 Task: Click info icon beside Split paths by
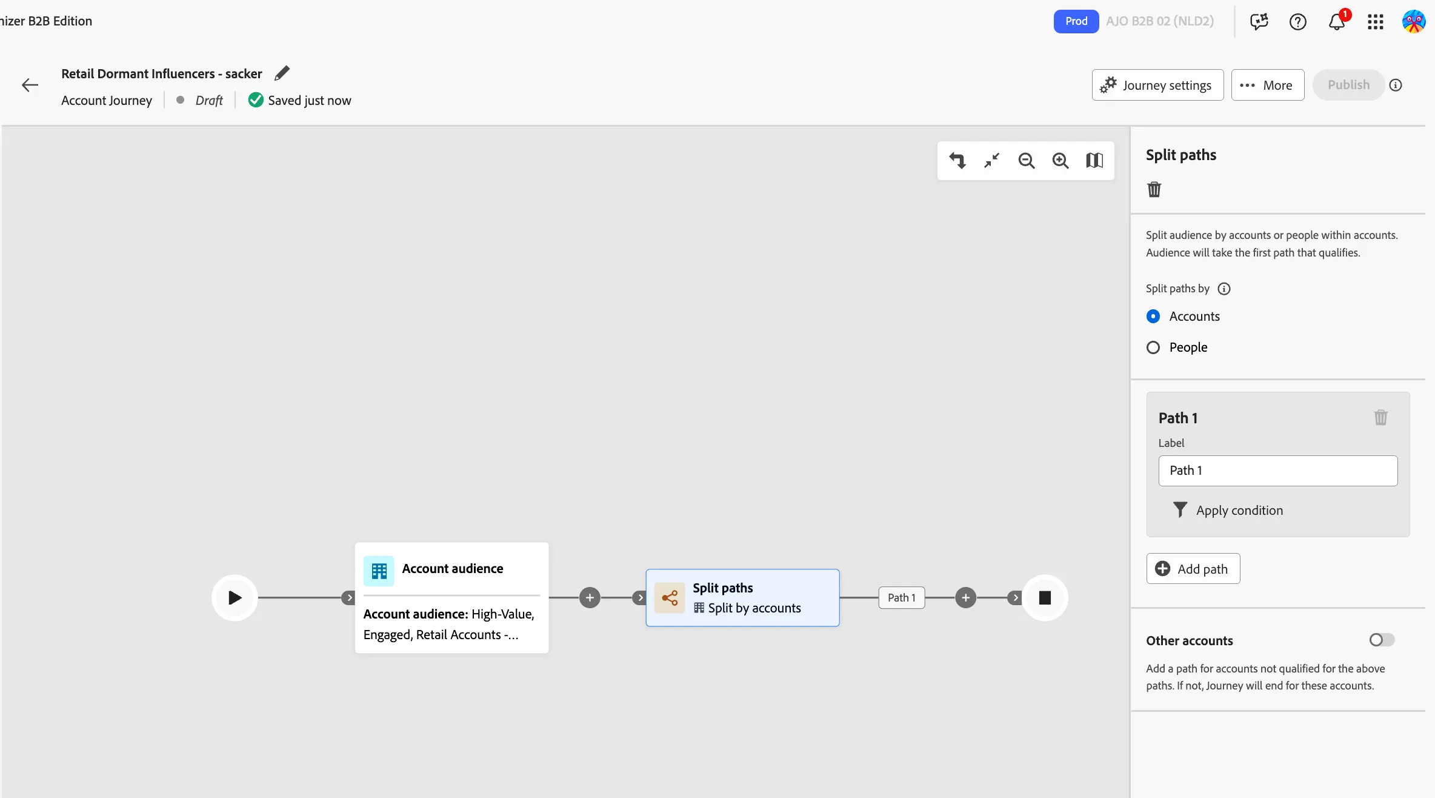coord(1224,289)
